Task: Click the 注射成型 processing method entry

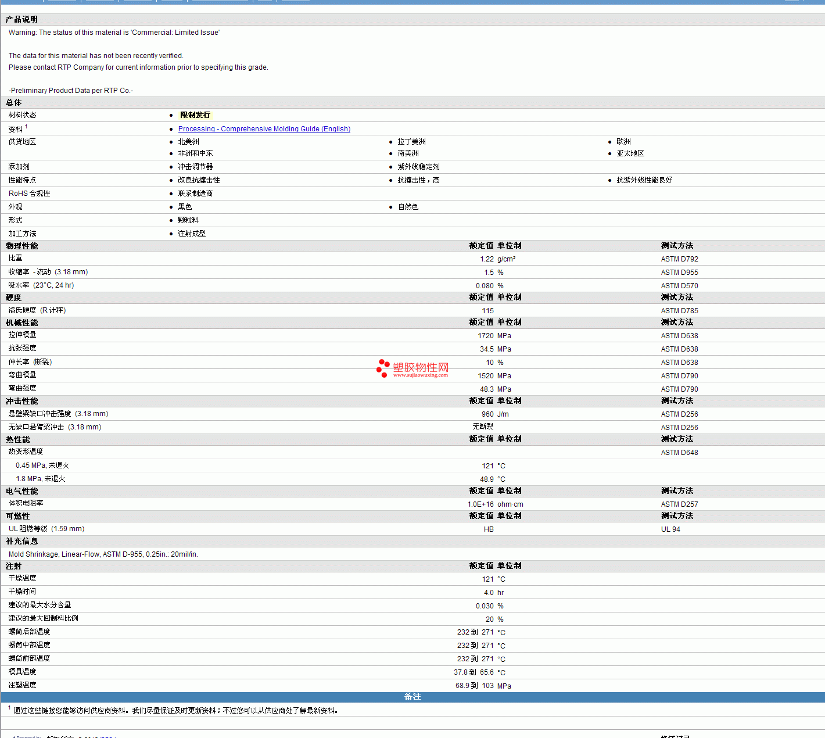Action: coord(192,234)
